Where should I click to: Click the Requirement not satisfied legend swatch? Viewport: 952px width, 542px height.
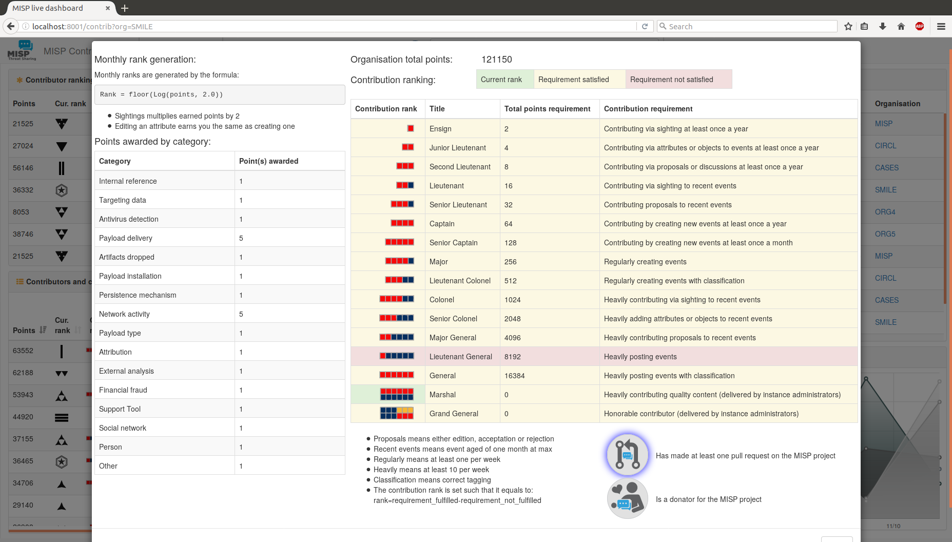[x=678, y=80]
